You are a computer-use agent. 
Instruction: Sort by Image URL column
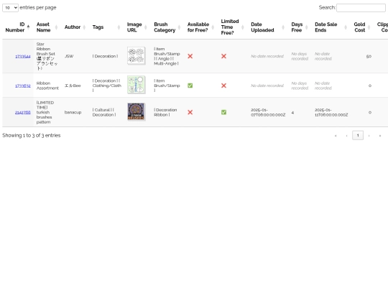137,27
